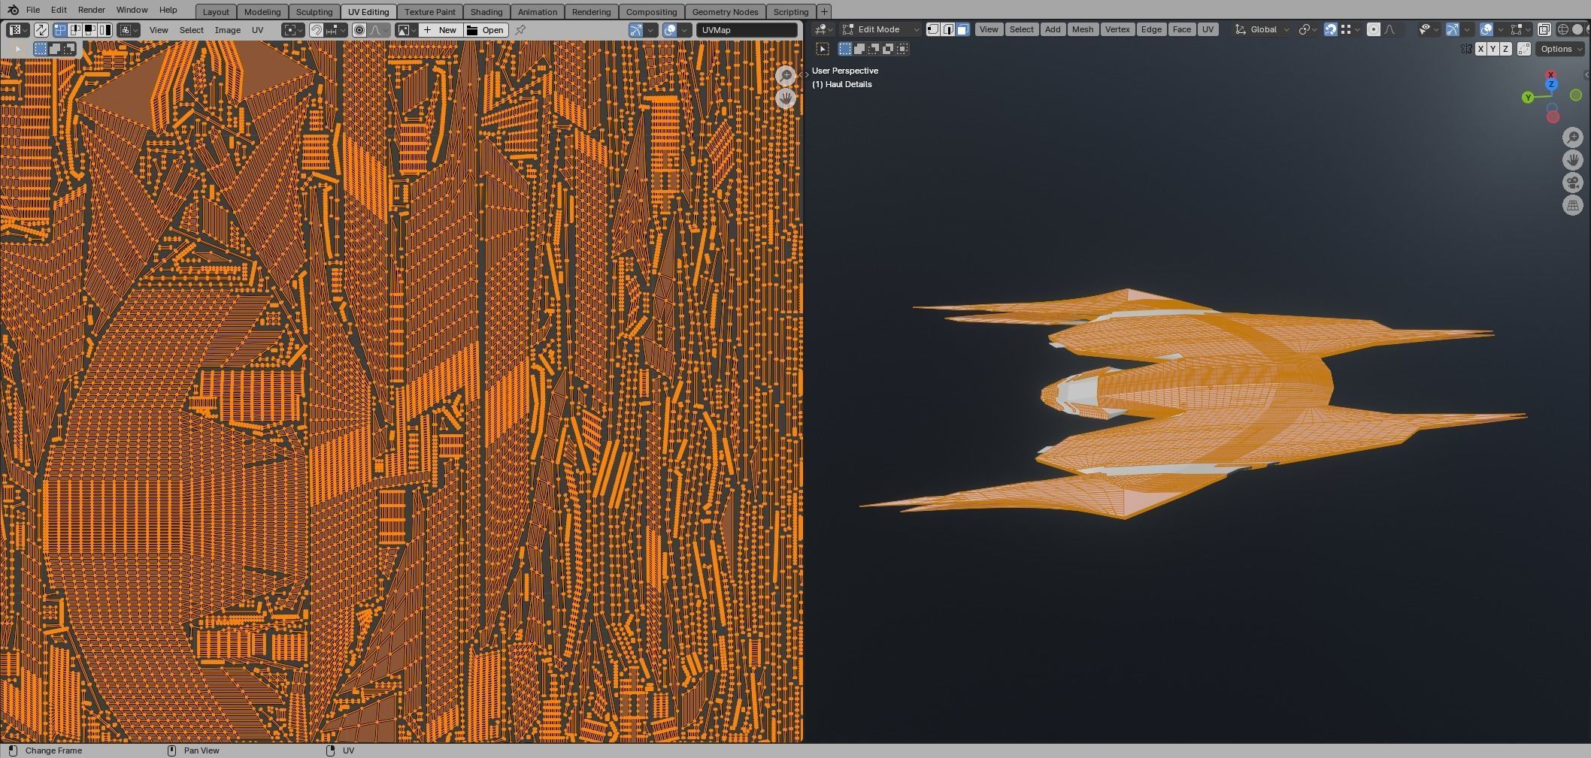Toggle 3D viewport gizmos

[1453, 29]
